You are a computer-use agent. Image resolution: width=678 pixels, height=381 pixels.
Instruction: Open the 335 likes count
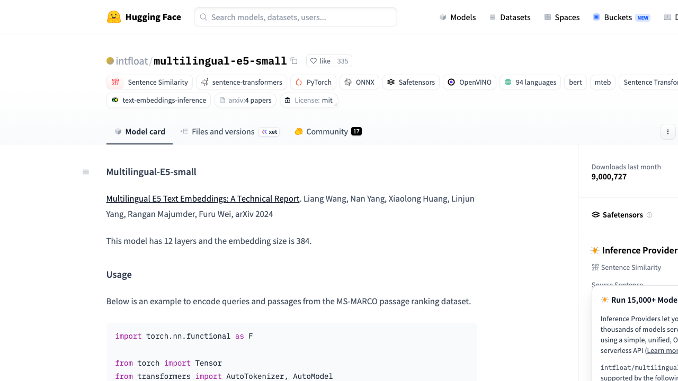343,61
